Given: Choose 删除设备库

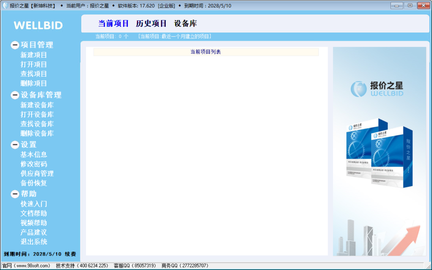Looking at the screenshot, I should point(37,133).
